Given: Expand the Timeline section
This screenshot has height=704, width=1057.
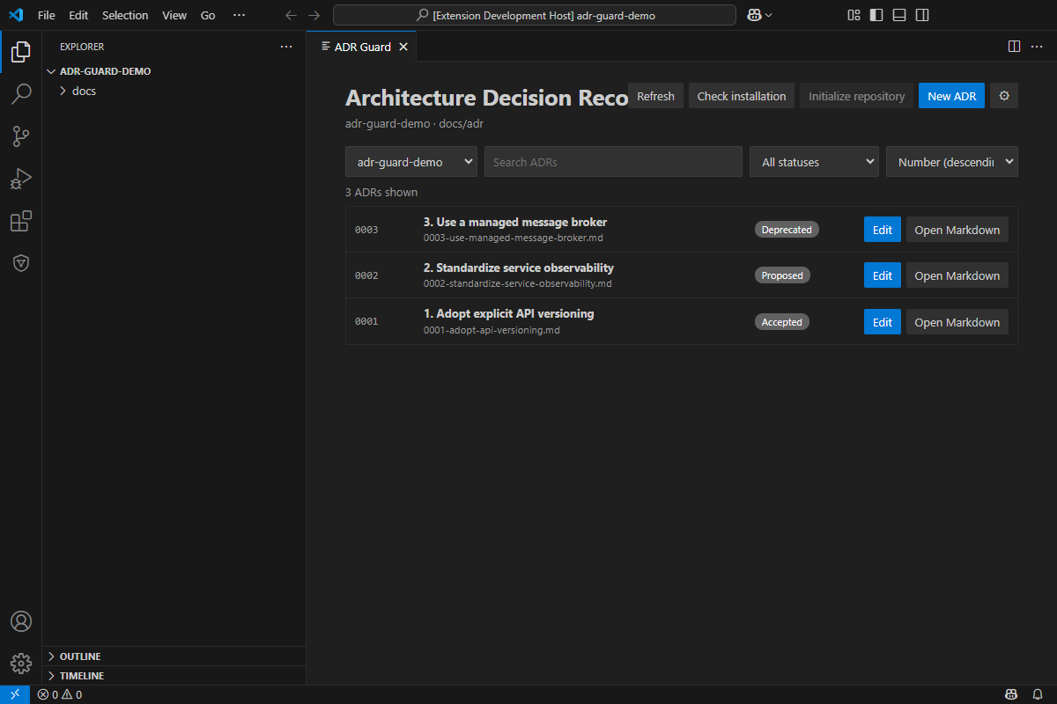Looking at the screenshot, I should click(174, 676).
